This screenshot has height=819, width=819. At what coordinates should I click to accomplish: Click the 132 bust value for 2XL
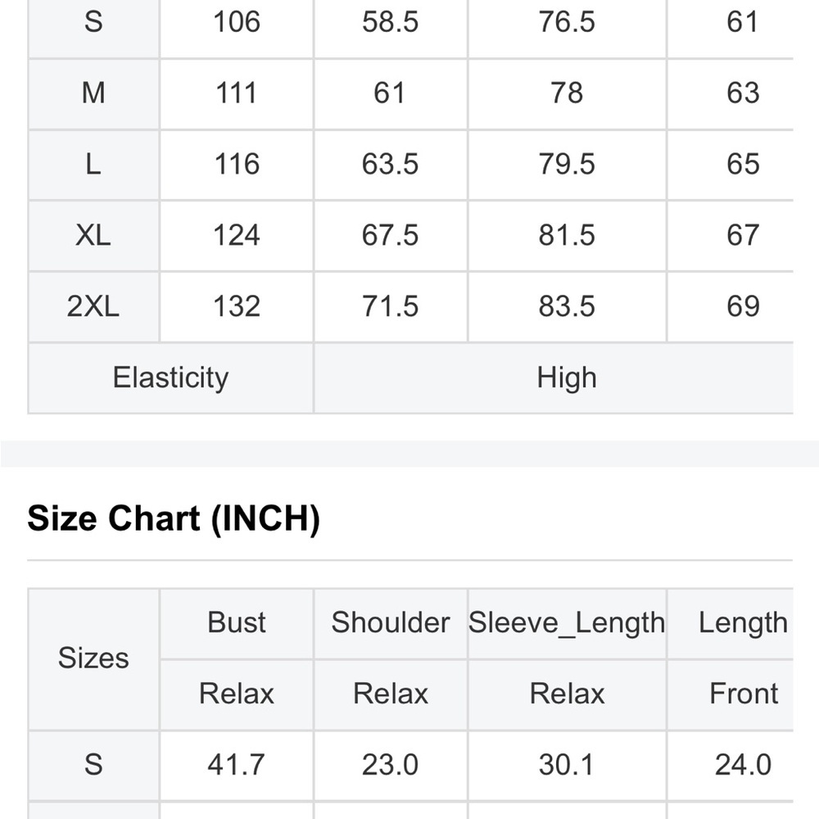(237, 306)
